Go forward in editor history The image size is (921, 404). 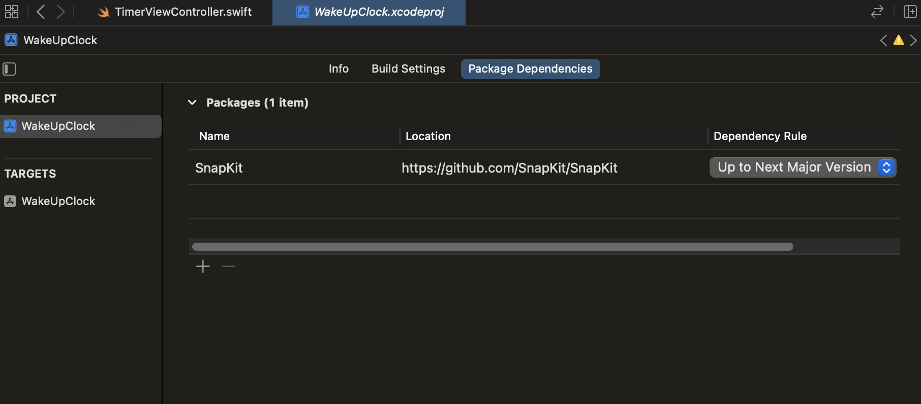(x=60, y=12)
